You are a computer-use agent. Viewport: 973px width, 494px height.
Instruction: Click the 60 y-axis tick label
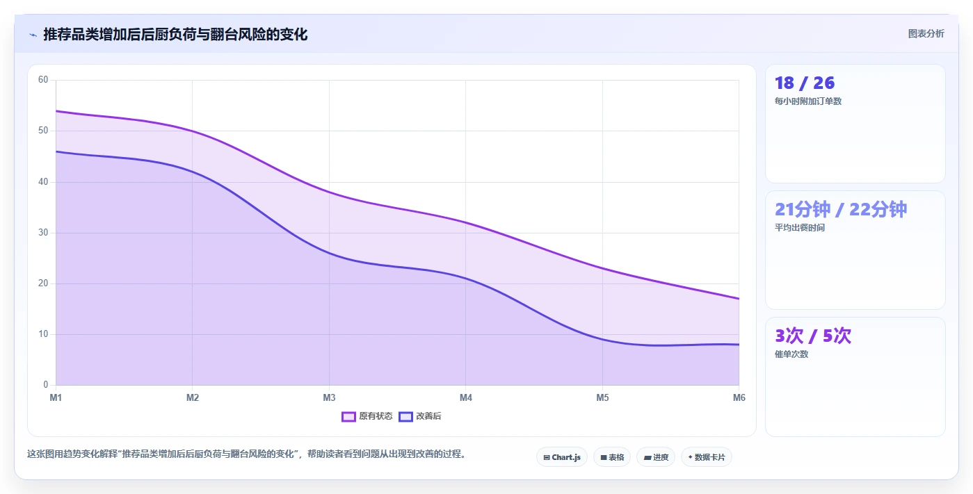click(43, 80)
